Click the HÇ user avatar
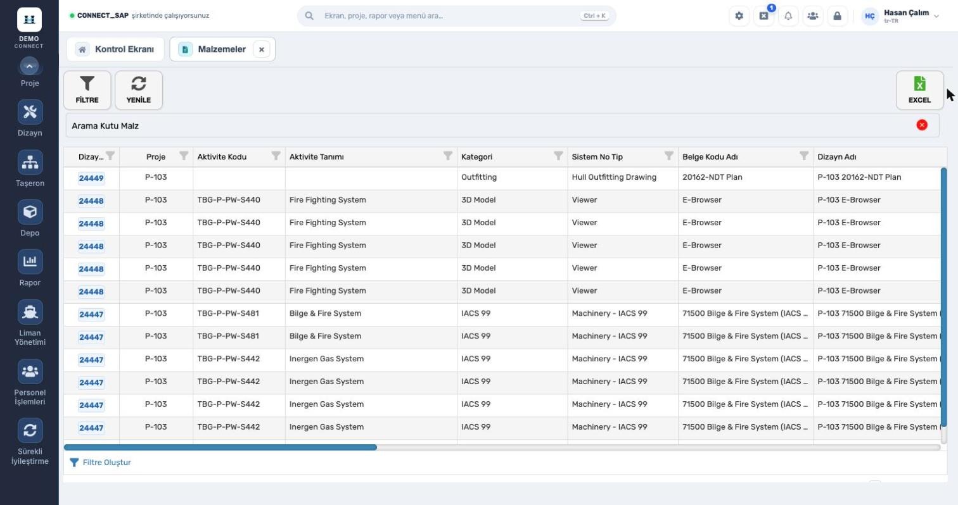 click(x=869, y=16)
